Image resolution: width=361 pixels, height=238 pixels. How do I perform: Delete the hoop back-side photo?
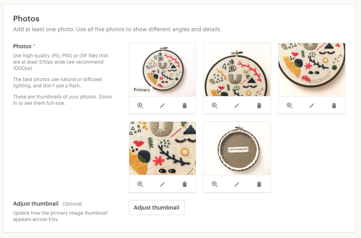(x=259, y=184)
